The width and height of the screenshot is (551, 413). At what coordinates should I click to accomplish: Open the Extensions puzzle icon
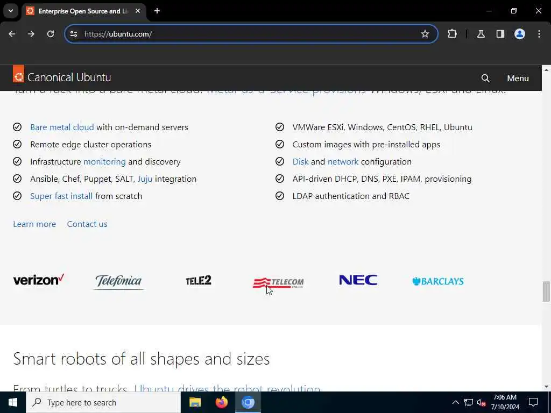[x=452, y=34]
